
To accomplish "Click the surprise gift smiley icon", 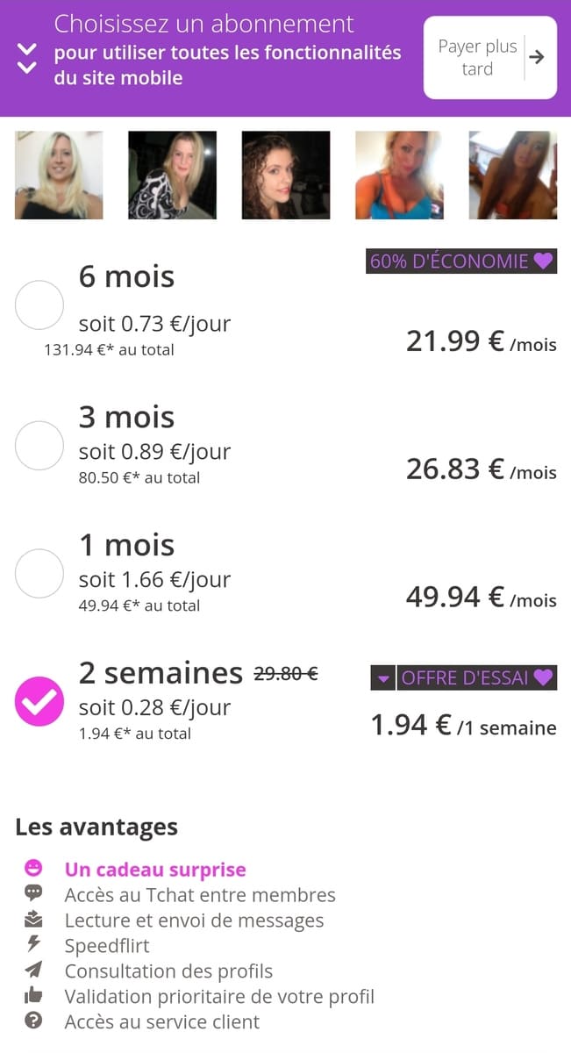I will click(35, 867).
